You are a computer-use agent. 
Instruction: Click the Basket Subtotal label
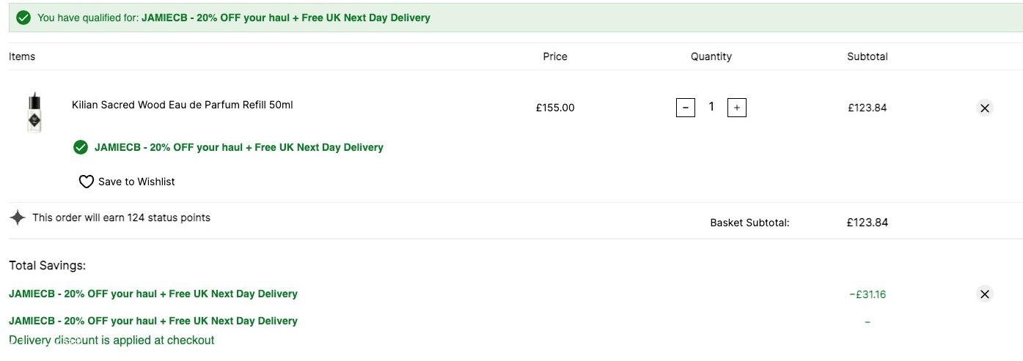(x=749, y=223)
